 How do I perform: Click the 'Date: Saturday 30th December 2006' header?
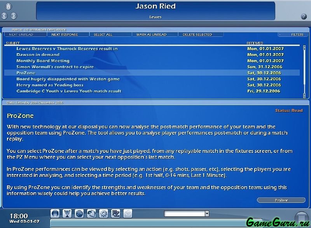(x=35, y=102)
